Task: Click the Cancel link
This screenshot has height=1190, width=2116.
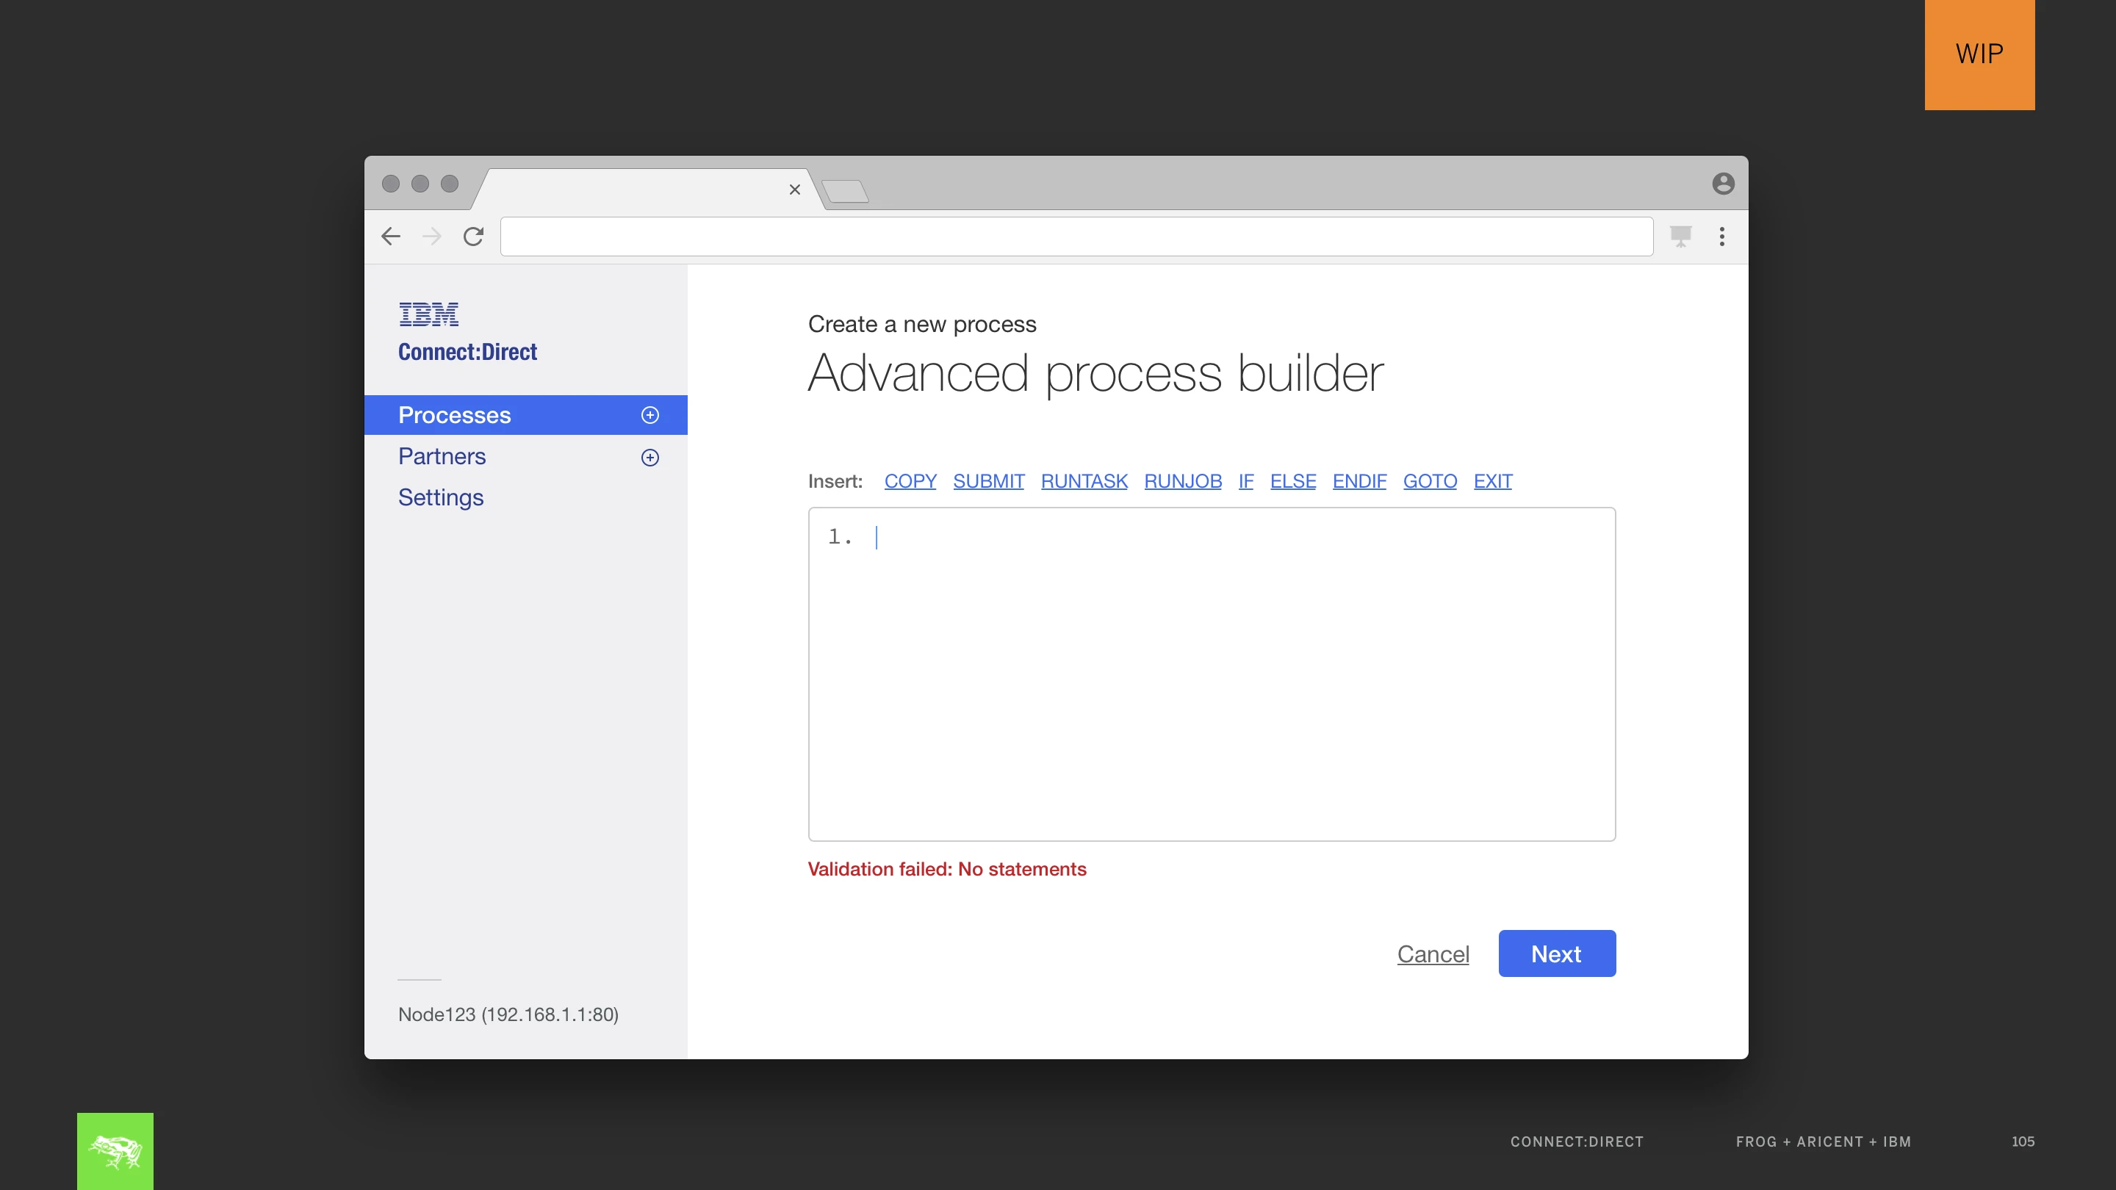Action: (x=1433, y=953)
